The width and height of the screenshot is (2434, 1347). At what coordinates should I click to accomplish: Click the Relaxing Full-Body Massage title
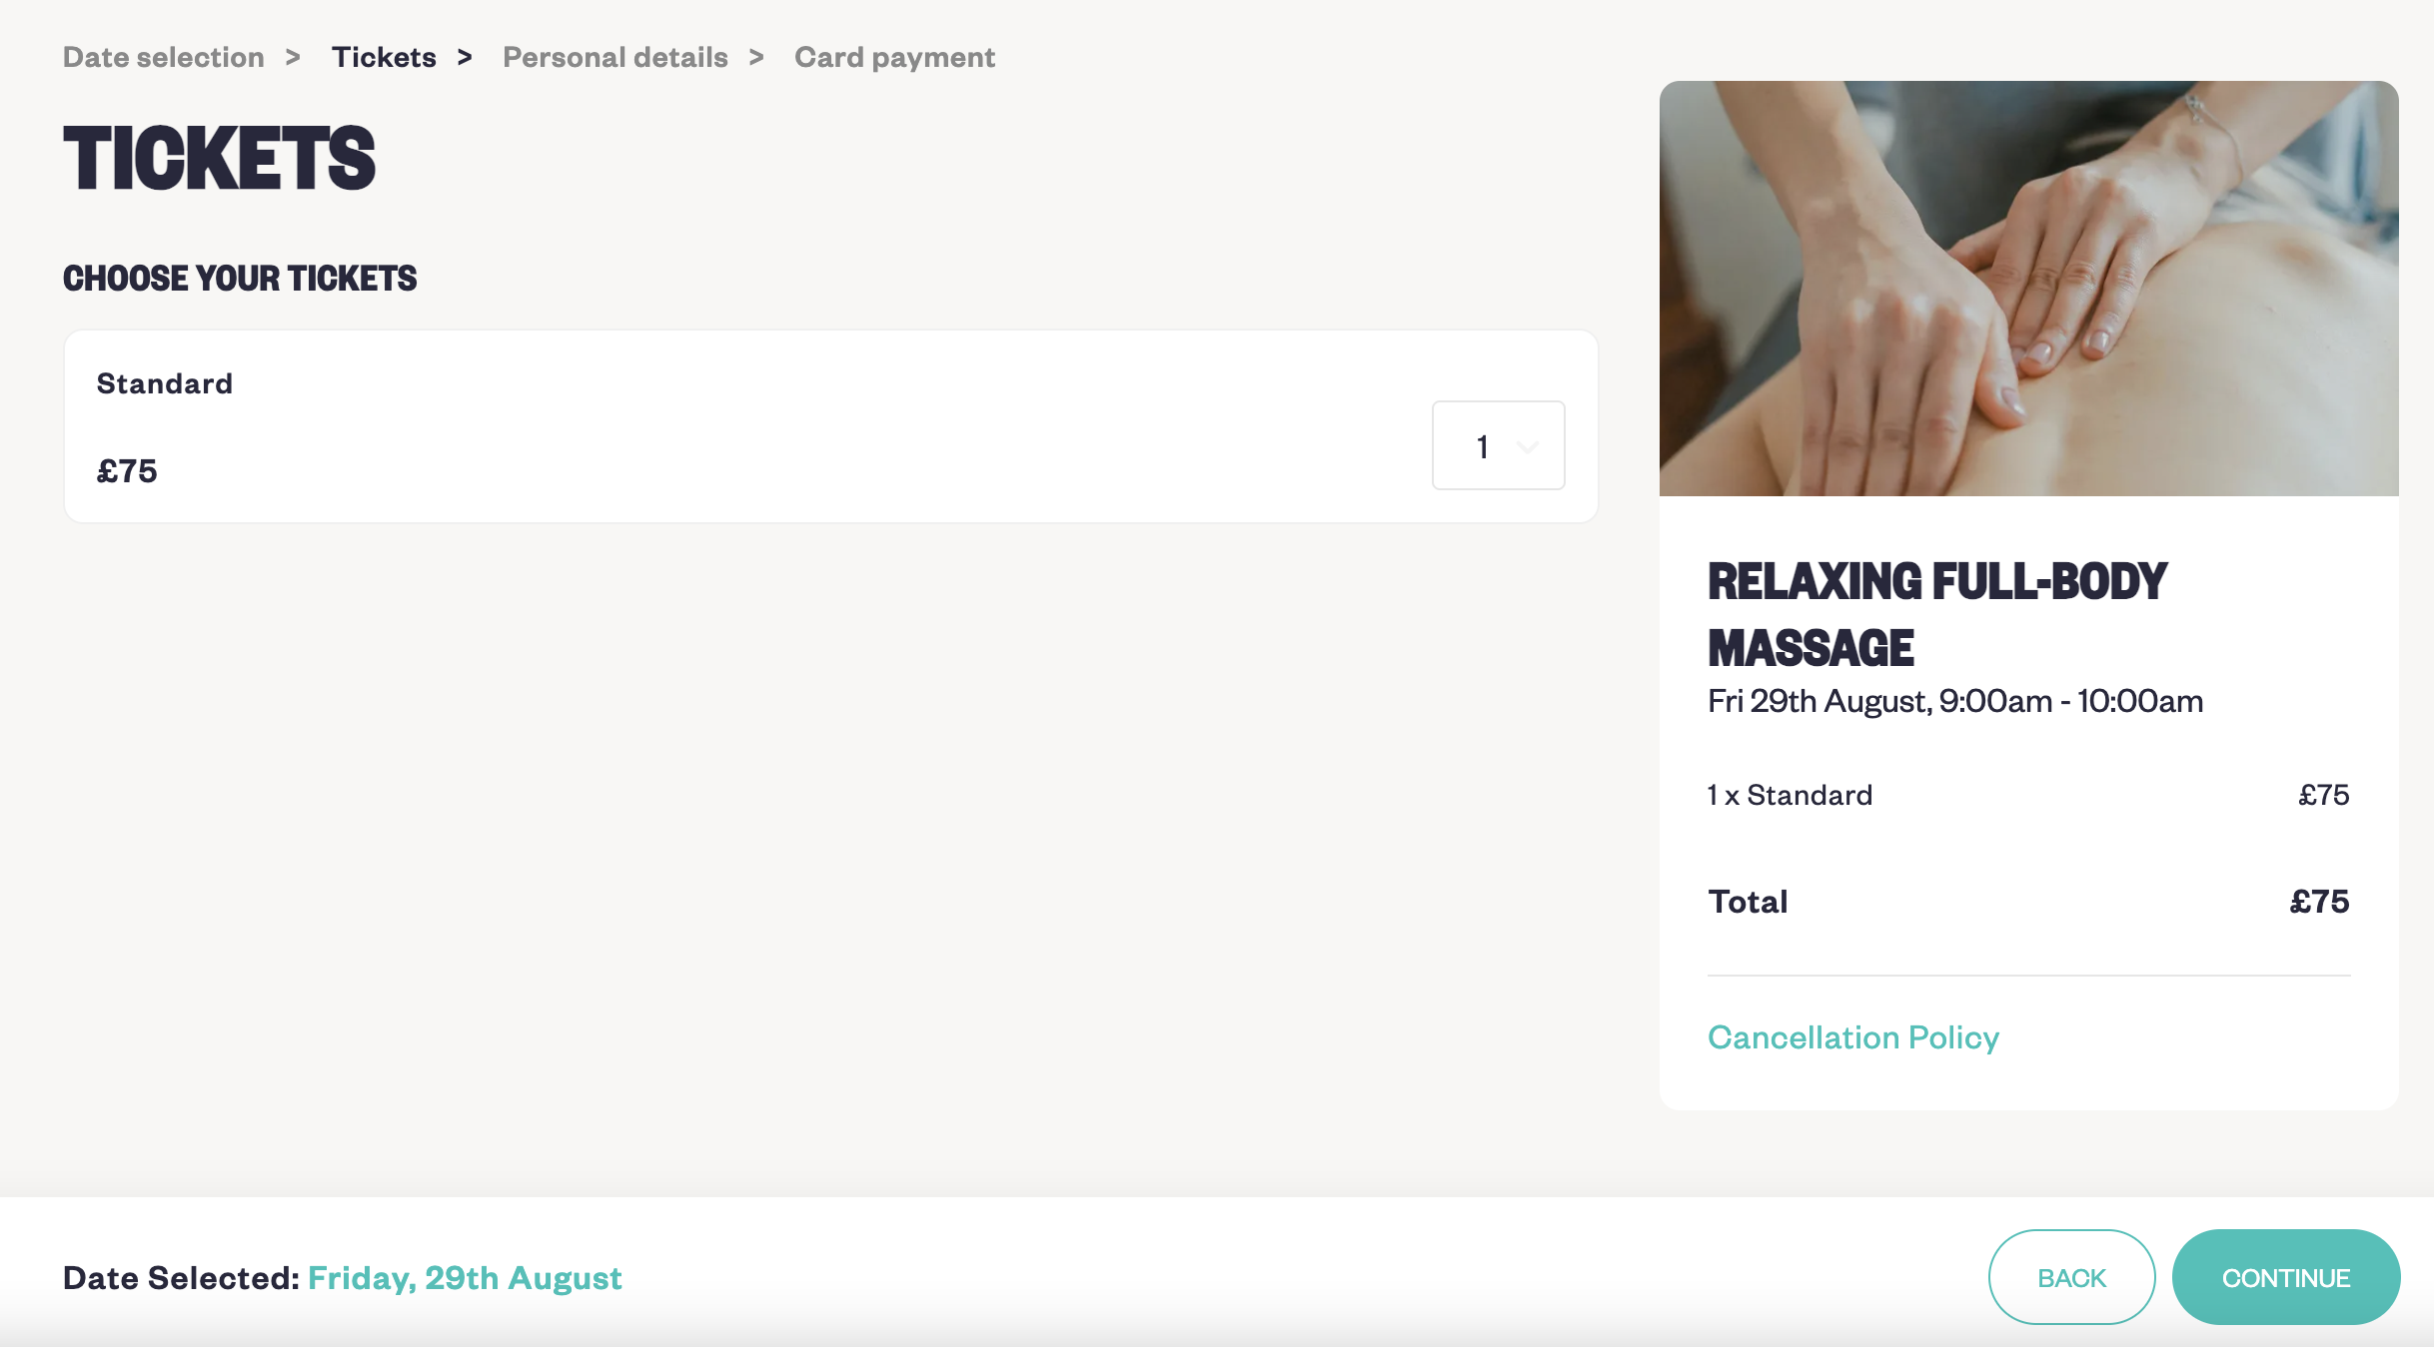pos(1937,615)
